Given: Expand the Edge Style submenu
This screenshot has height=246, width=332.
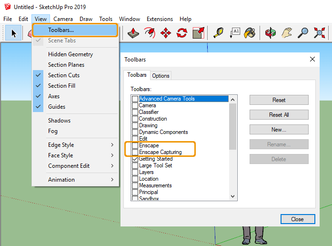Looking at the screenshot, I should pyautogui.click(x=75, y=145).
